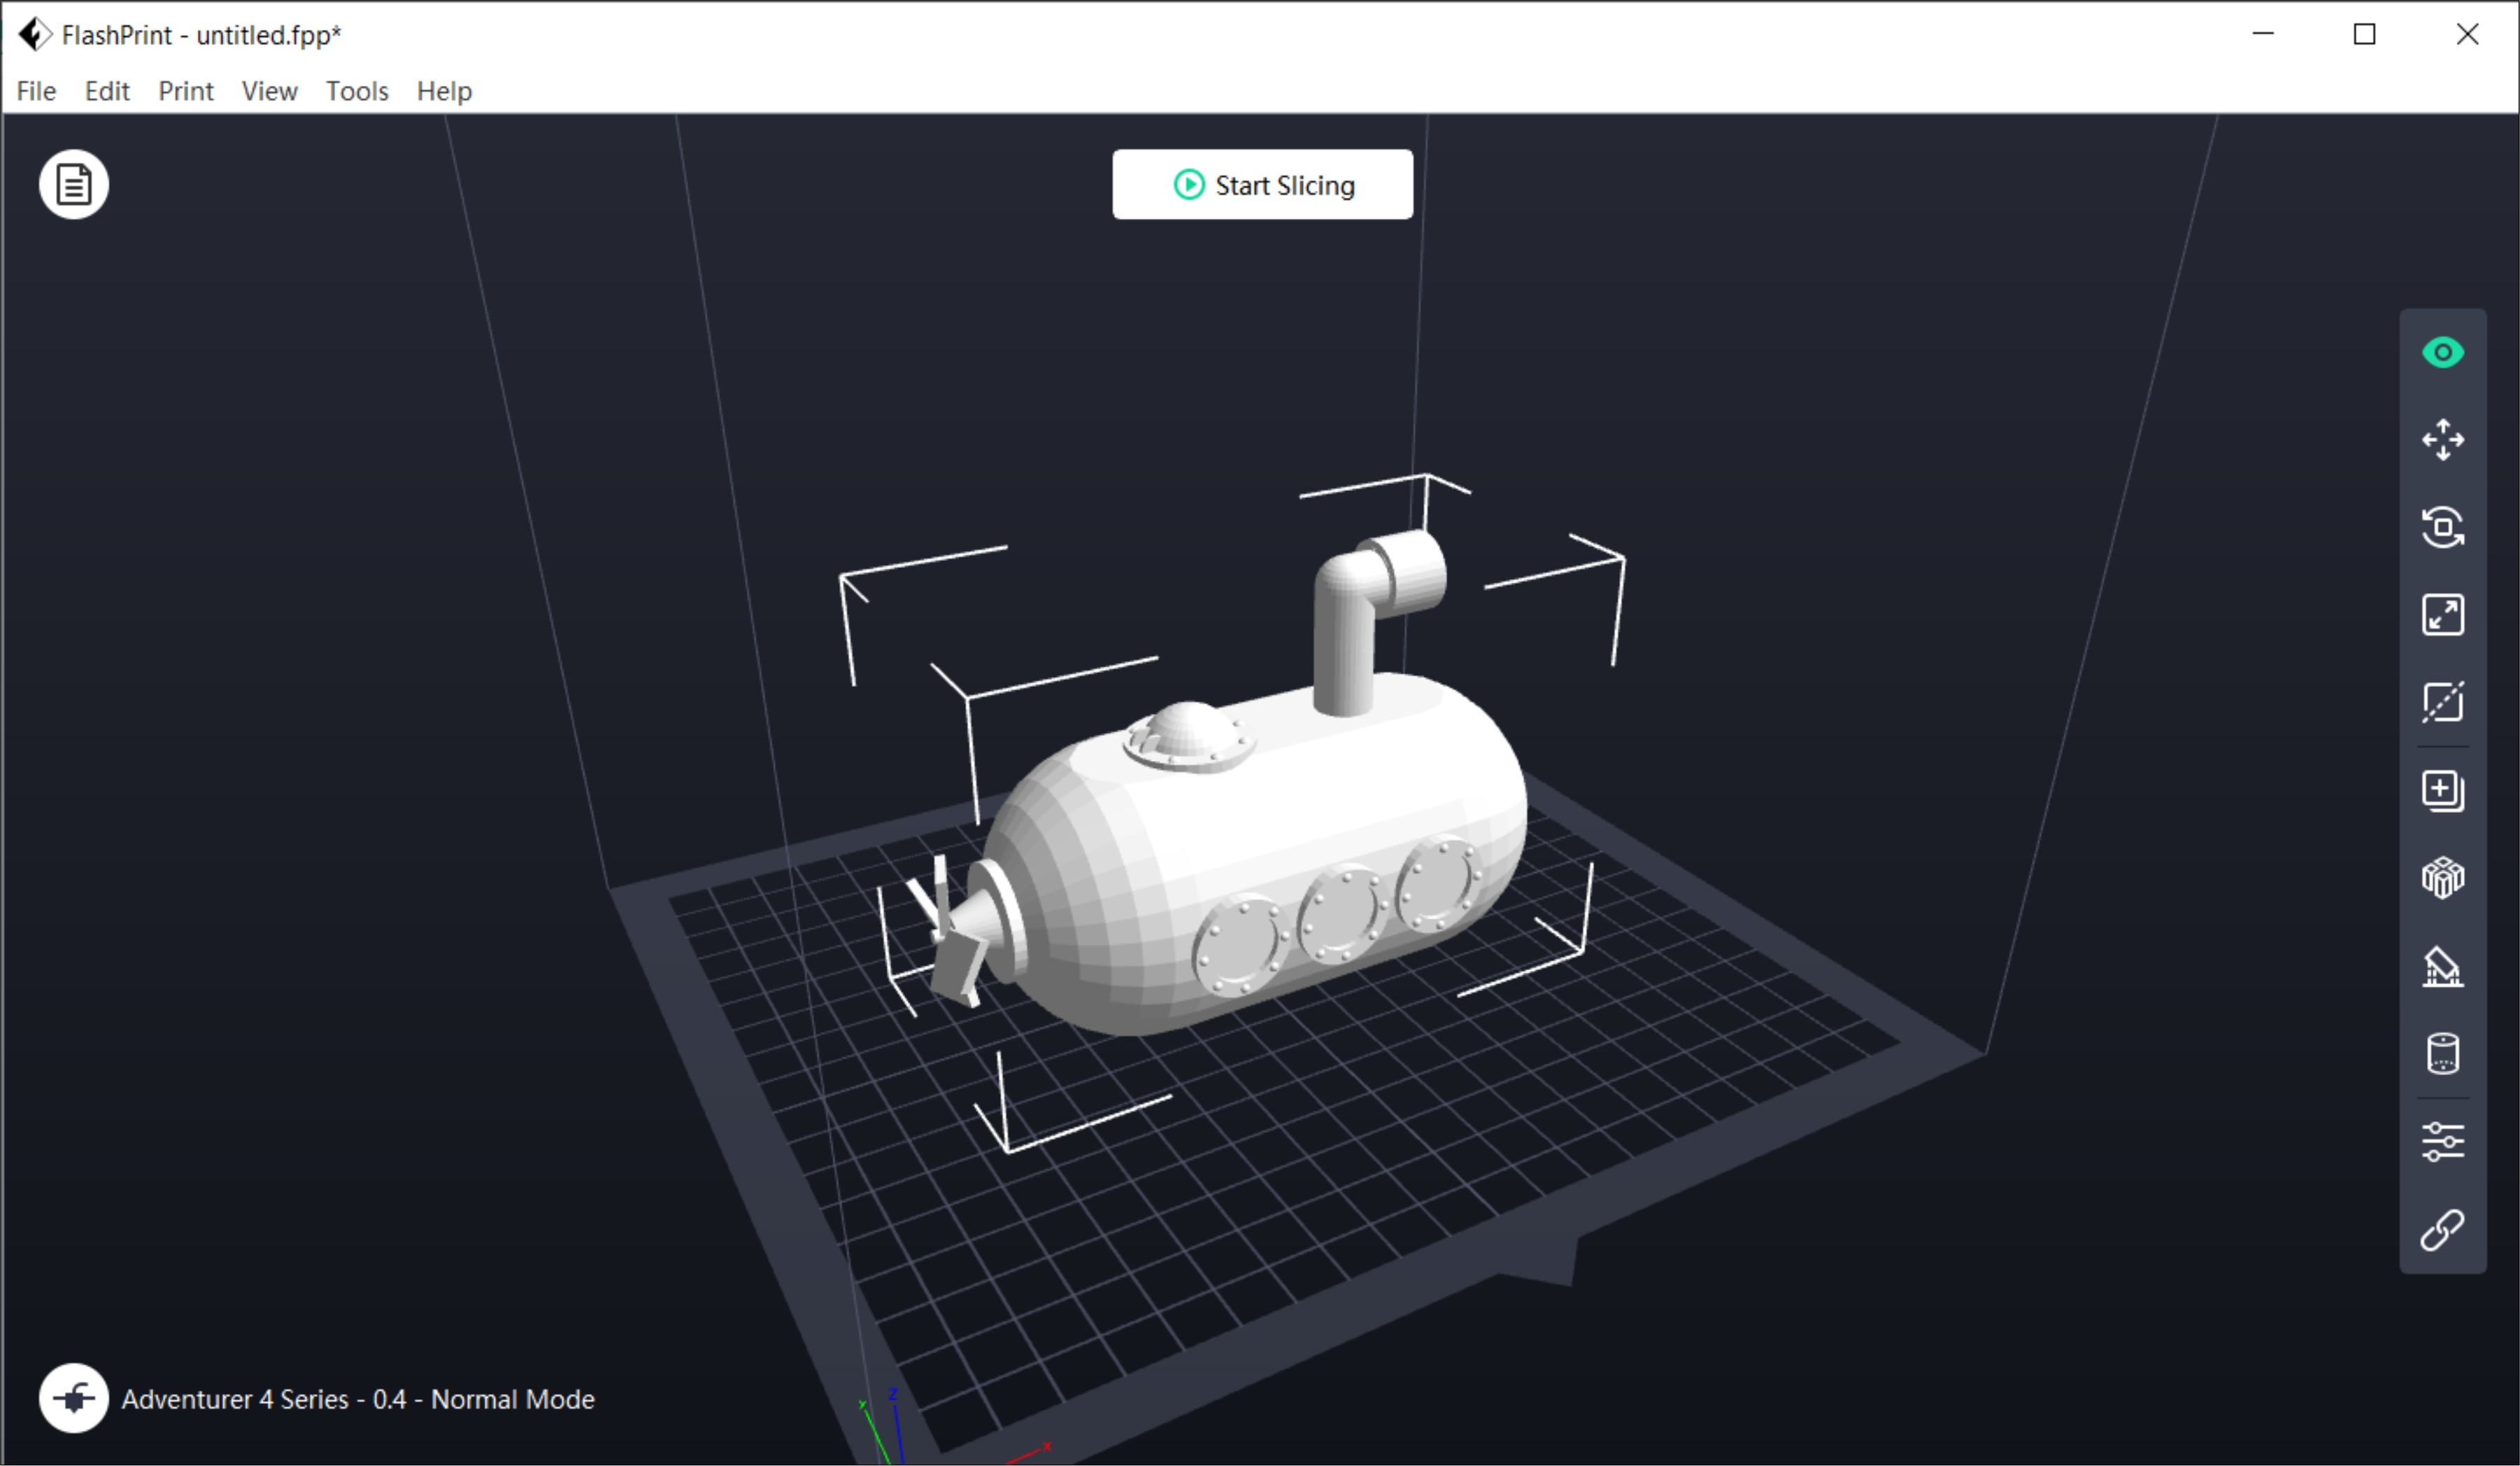Open the Print menu
This screenshot has width=2520, height=1466.
coord(185,91)
